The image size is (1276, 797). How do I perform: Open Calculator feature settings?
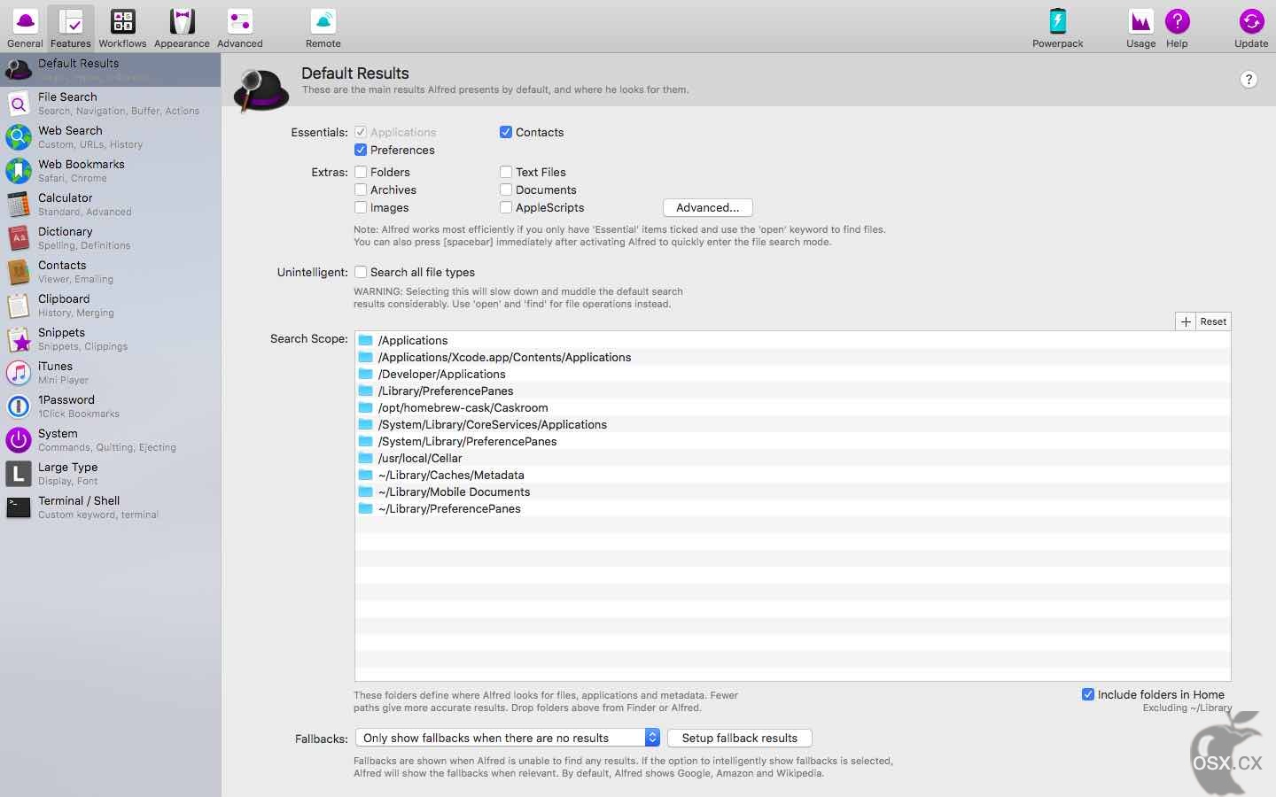110,205
